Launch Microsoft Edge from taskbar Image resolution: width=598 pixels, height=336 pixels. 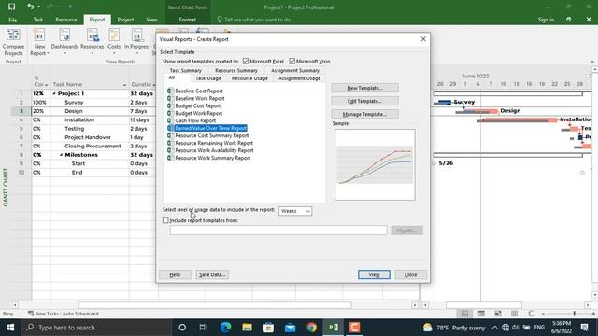(x=225, y=328)
